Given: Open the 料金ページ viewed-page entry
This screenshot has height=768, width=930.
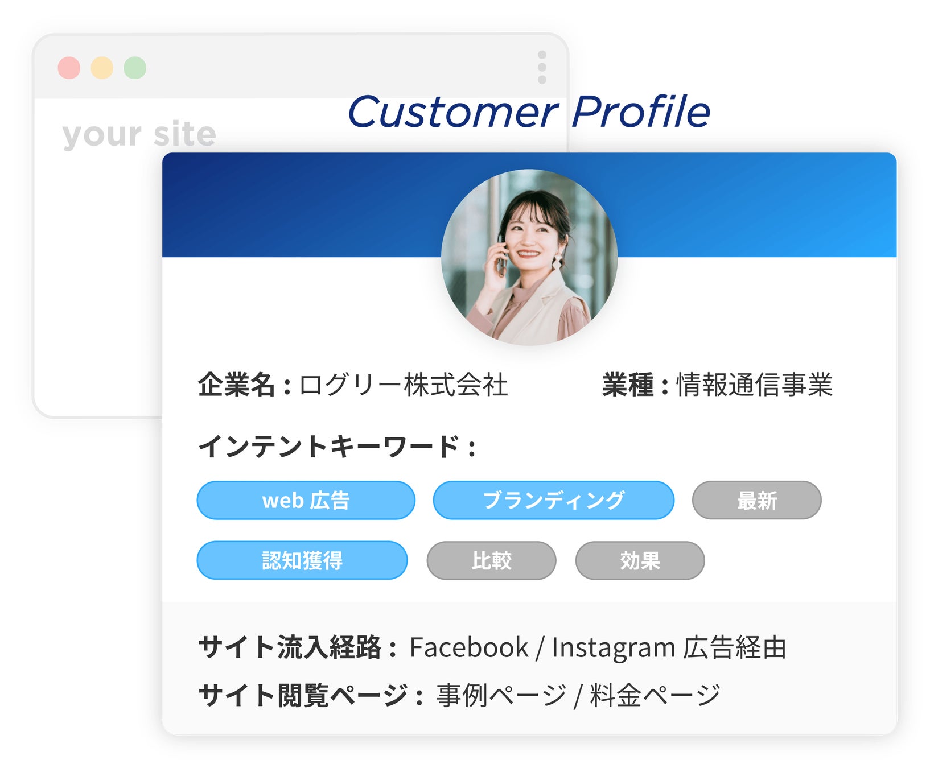Looking at the screenshot, I should pos(655,695).
